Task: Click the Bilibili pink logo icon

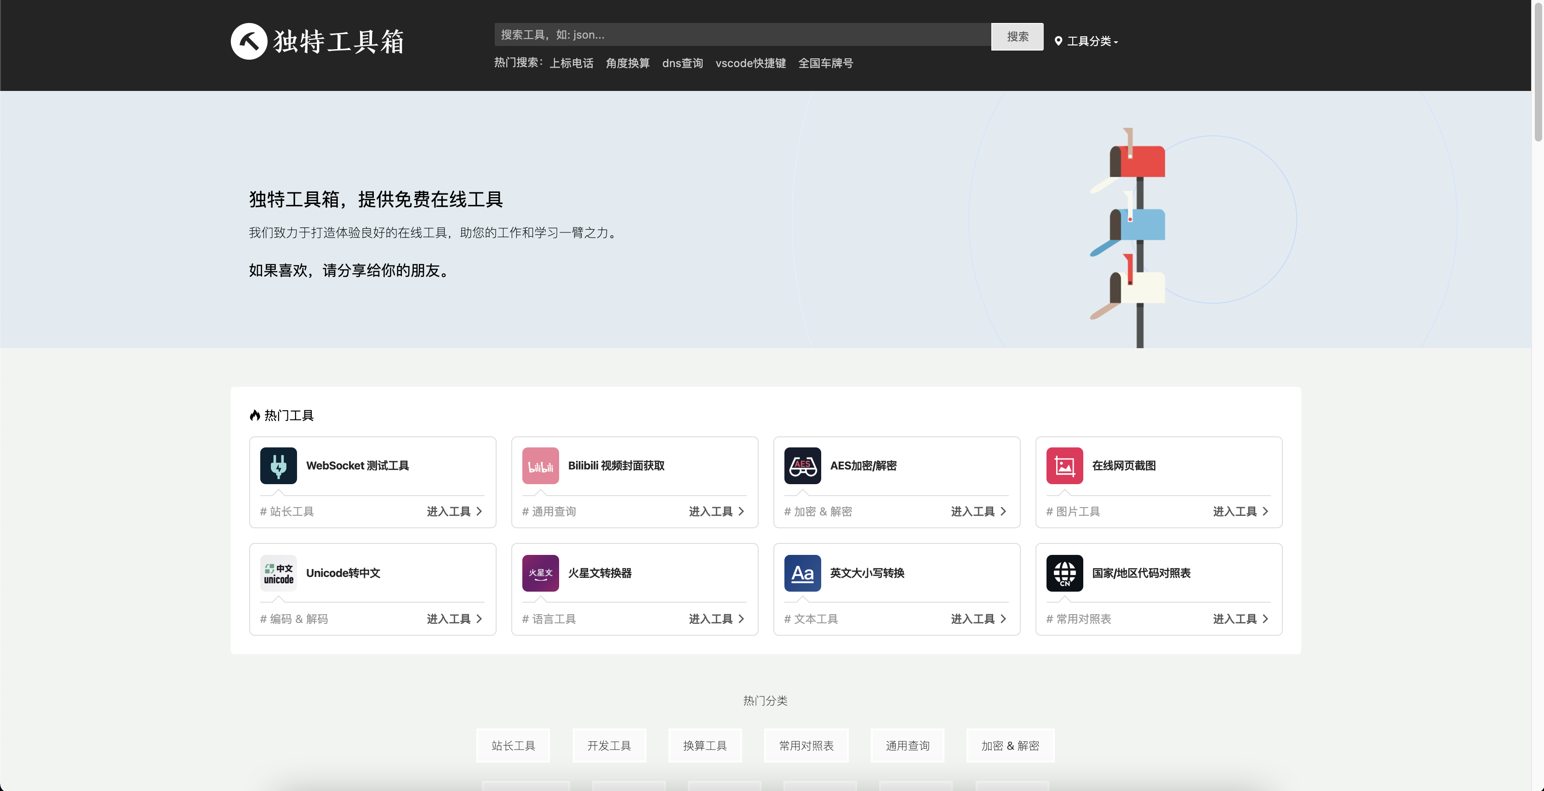Action: (540, 465)
